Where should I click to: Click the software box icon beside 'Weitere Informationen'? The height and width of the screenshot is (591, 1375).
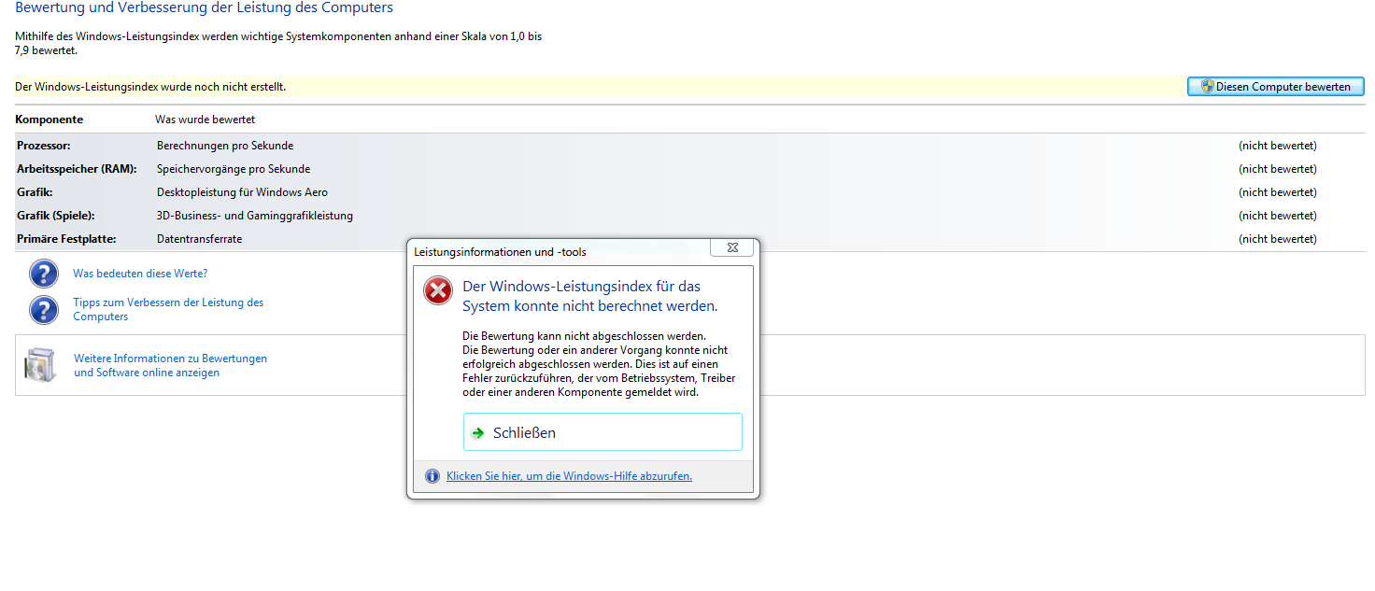click(x=42, y=365)
